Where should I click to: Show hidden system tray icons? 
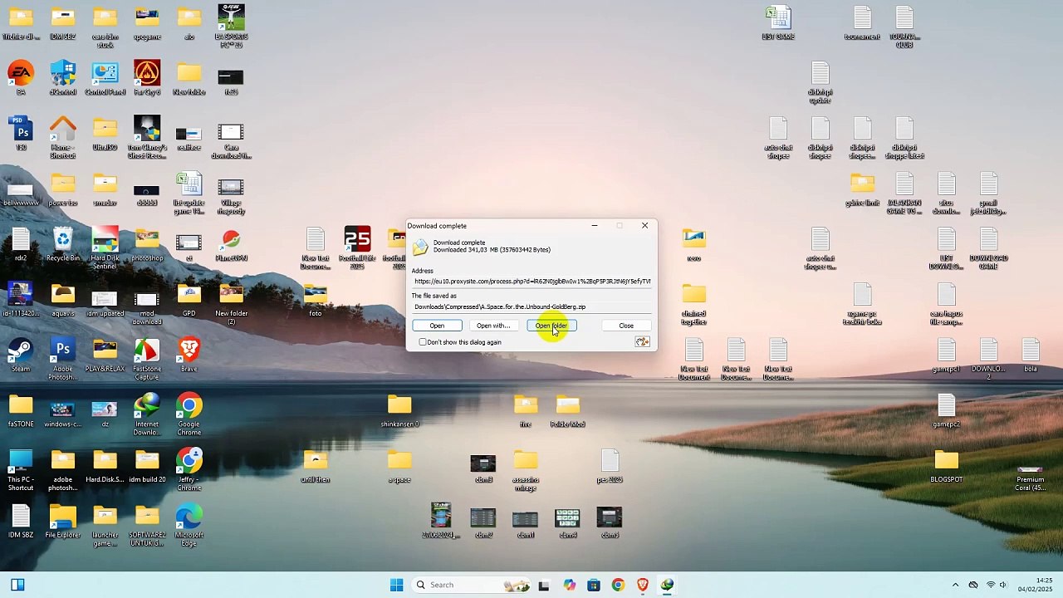click(955, 585)
